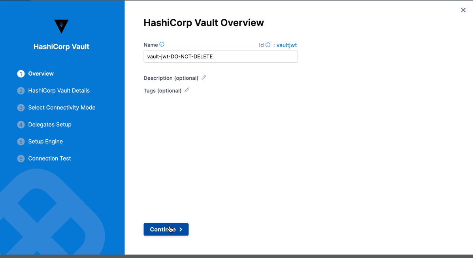Click the pencil icon to edit Description
Viewport: 473px width, 258px height.
[x=204, y=77]
